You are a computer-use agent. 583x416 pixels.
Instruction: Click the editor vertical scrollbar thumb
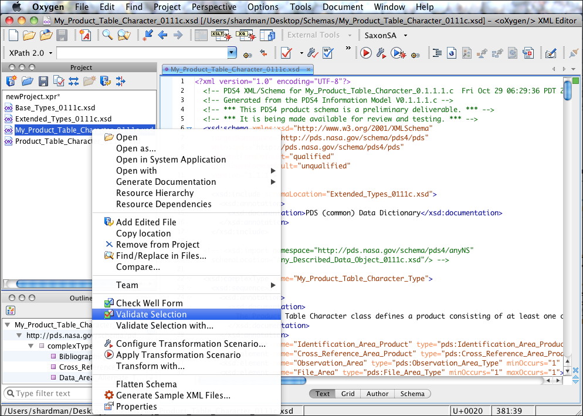tap(568, 90)
